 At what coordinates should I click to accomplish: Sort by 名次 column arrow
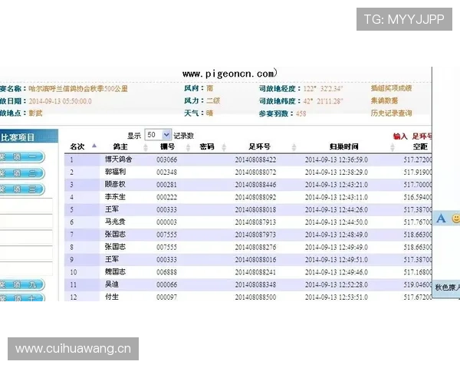[x=94, y=146]
